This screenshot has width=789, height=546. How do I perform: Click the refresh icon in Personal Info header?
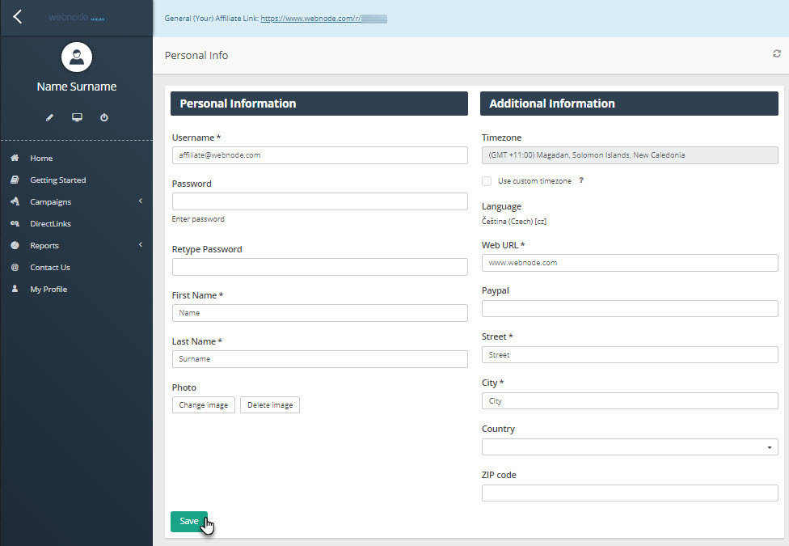point(777,53)
